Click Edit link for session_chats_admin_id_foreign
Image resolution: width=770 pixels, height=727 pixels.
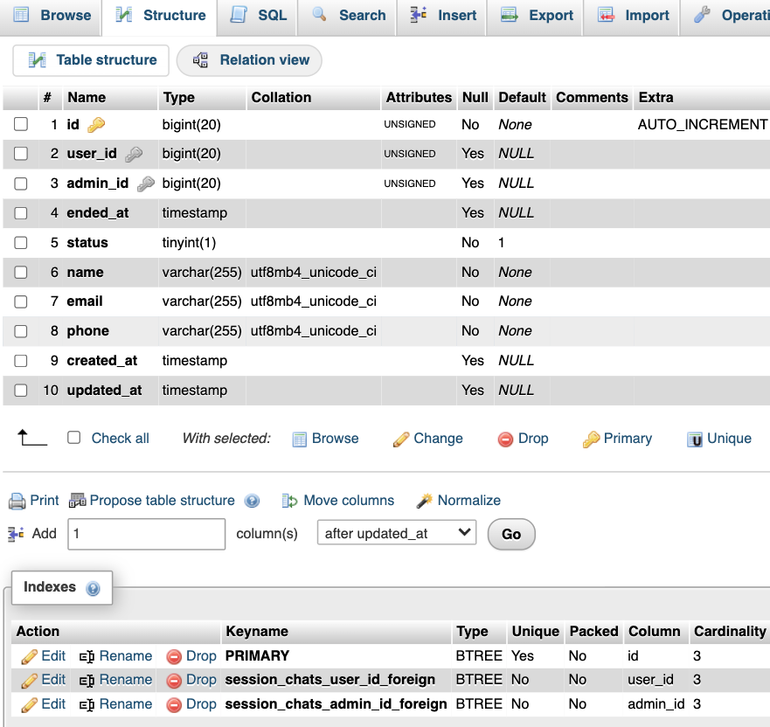(x=53, y=704)
